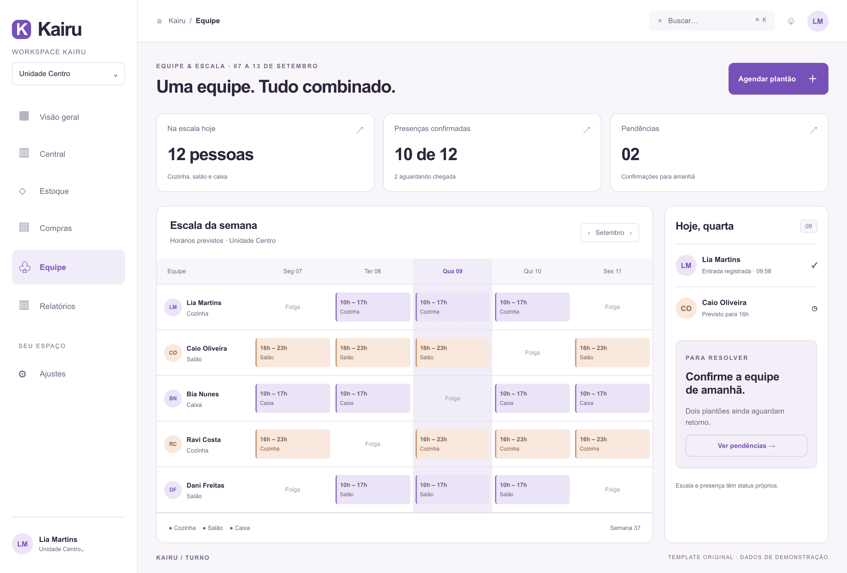Open Dani Freitas Qua 09 Salão shift
Image resolution: width=847 pixels, height=573 pixels.
[452, 490]
